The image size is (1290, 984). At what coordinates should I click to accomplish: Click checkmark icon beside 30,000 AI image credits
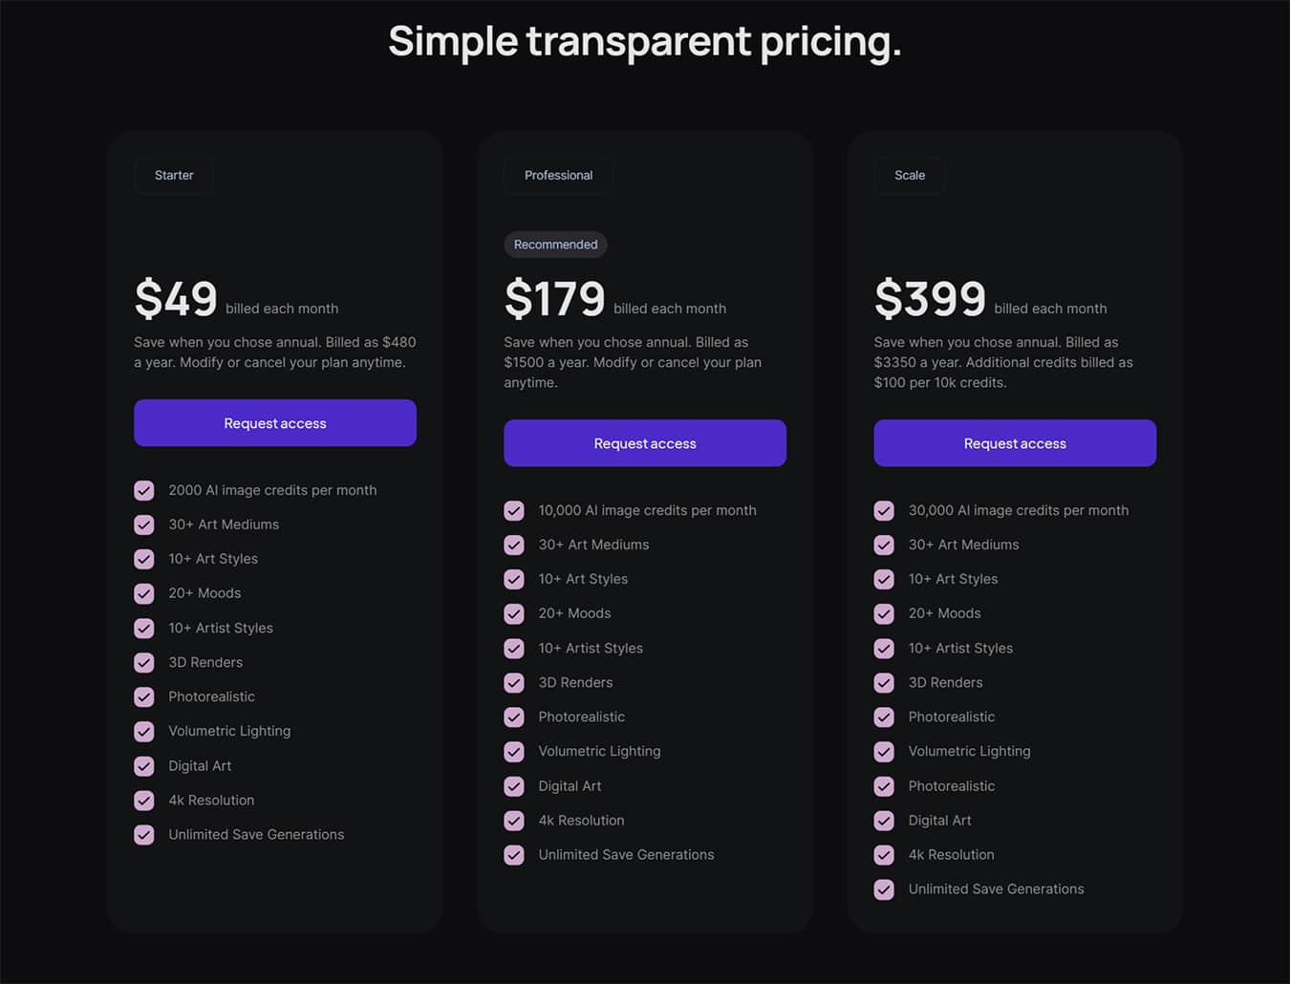pos(884,511)
